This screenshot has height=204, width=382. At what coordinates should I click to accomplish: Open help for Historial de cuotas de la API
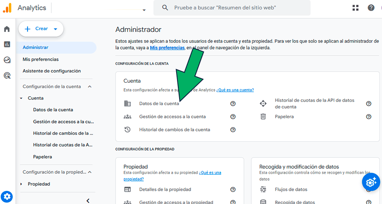tap(368, 104)
